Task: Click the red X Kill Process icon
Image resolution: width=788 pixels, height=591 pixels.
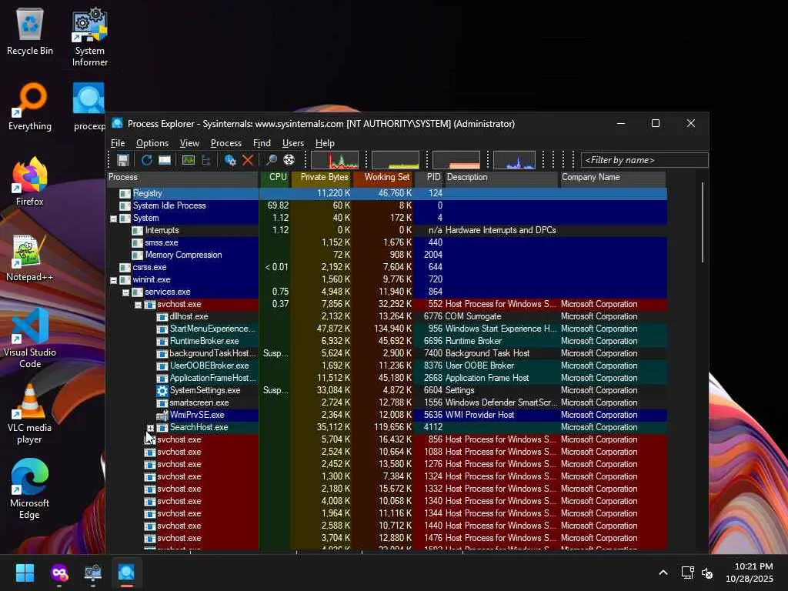Action: 248,160
